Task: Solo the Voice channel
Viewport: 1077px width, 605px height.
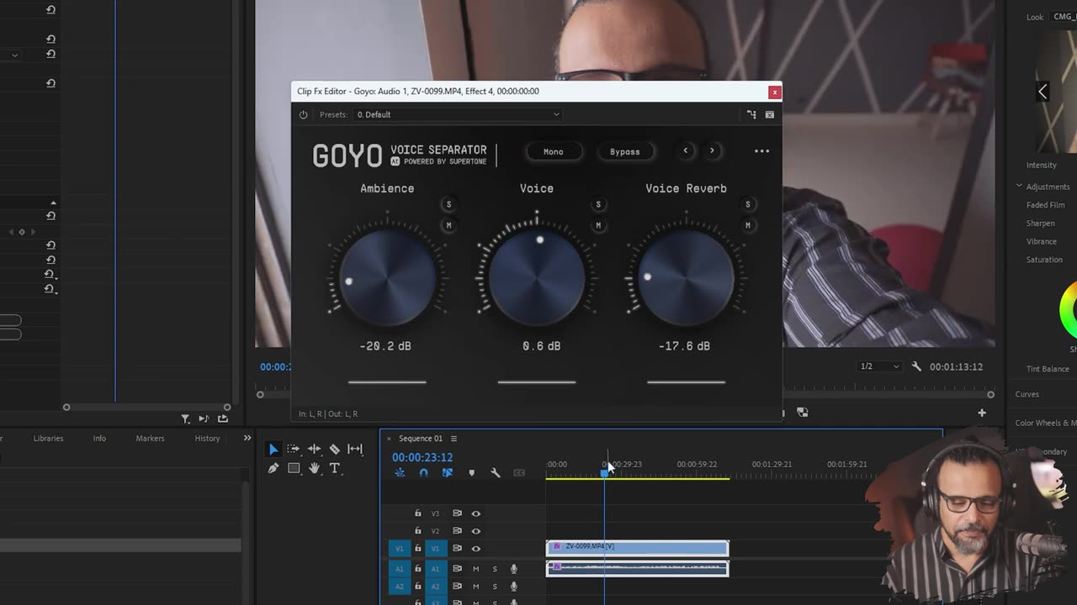Action: [598, 204]
